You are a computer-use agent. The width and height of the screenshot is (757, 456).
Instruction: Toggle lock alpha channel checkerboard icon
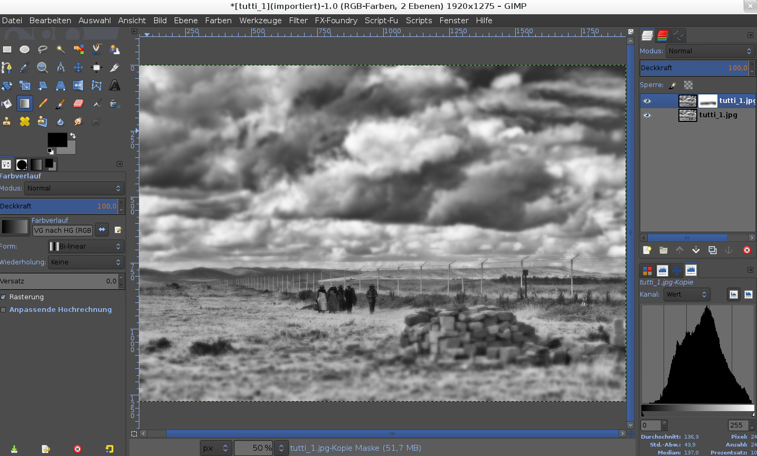[x=688, y=85]
